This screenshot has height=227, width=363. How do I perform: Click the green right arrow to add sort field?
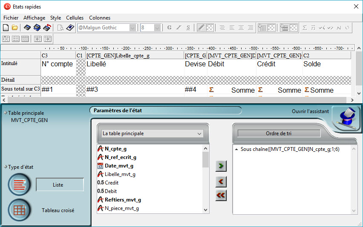tap(221, 166)
